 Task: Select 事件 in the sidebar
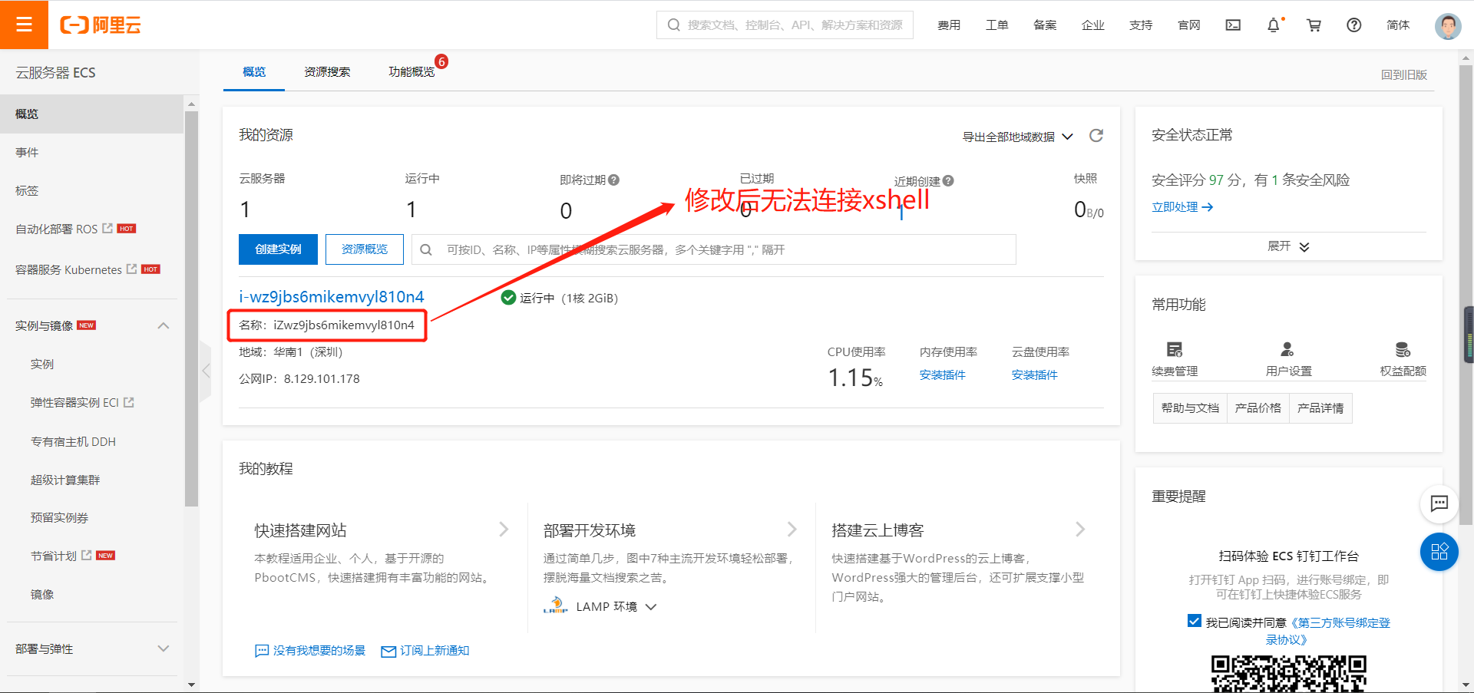click(27, 152)
